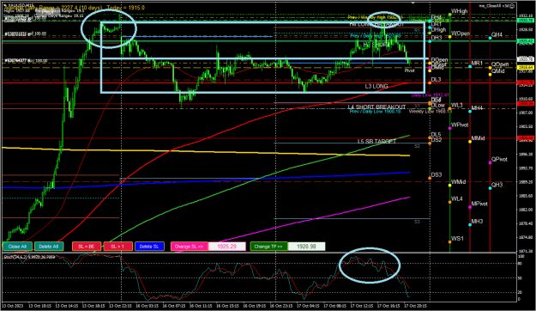
Task: Click the Pivot label on chart
Action: [409, 70]
